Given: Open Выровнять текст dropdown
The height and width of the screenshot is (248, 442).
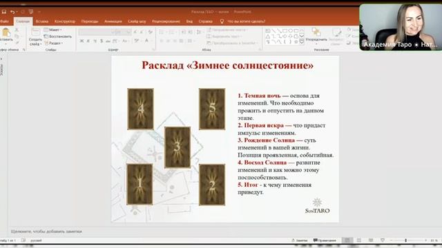Looking at the screenshot, I should (224, 37).
